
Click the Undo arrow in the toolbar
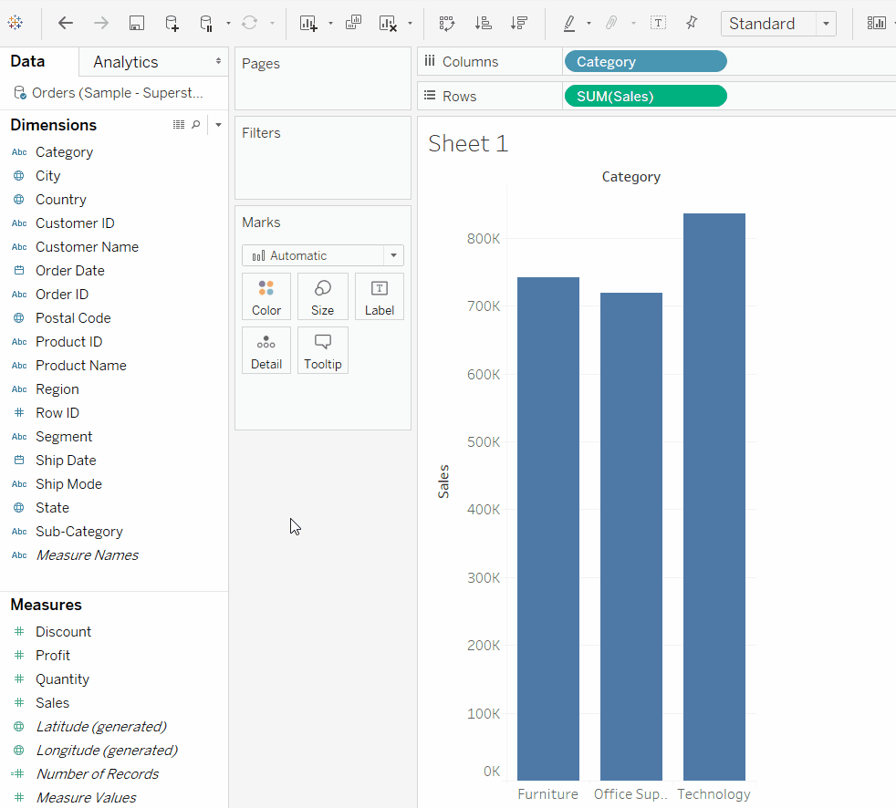65,23
